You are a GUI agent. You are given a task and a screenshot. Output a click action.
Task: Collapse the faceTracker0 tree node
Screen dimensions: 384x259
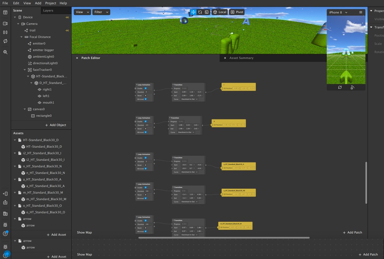point(25,70)
